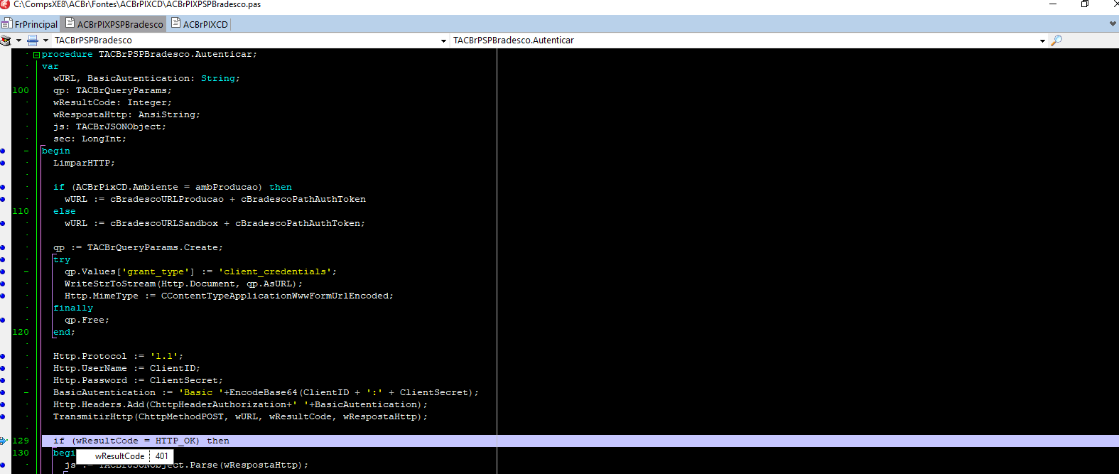Restore down the editor window
The image size is (1119, 474).
pyautogui.click(x=1085, y=4)
